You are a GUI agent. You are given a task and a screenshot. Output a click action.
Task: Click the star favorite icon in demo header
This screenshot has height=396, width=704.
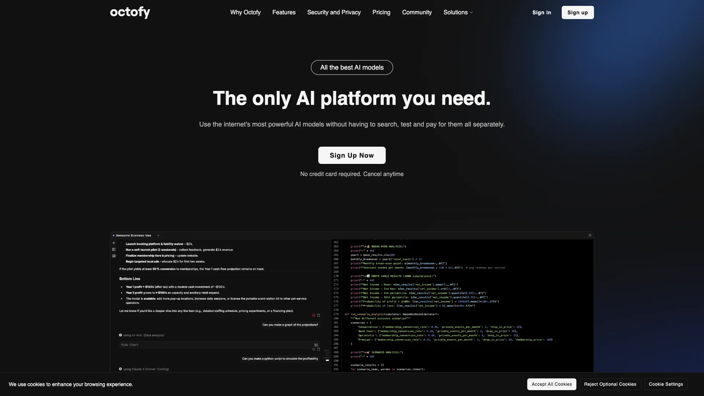coord(590,235)
